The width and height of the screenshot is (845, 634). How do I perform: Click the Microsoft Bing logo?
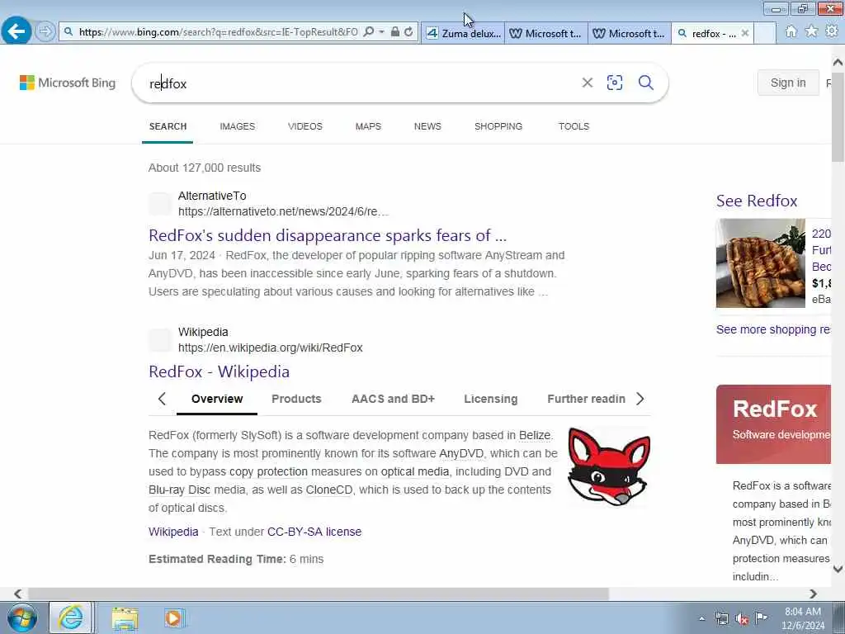pos(68,83)
